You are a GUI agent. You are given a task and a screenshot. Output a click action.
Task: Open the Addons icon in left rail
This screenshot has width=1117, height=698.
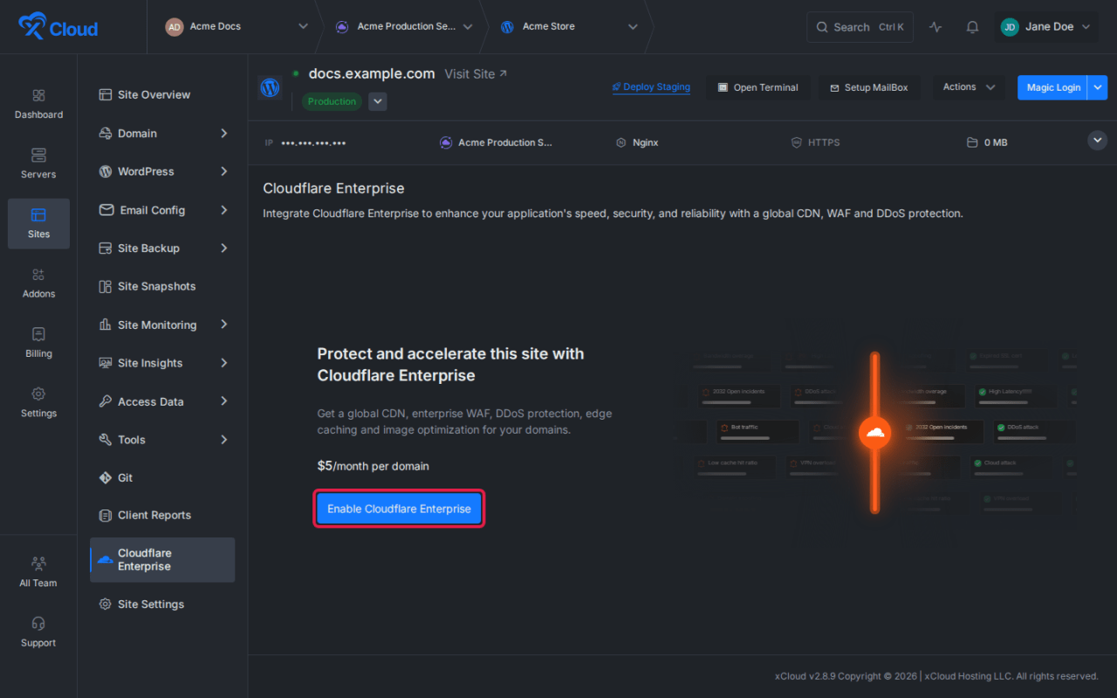(x=38, y=275)
